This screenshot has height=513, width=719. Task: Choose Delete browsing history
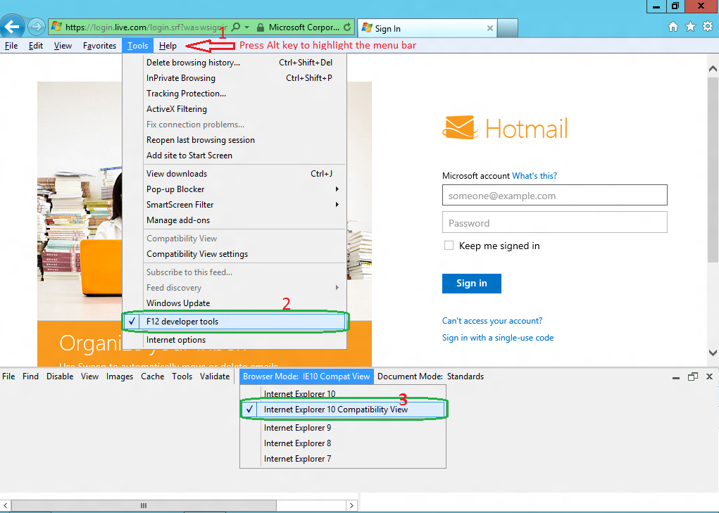(x=235, y=63)
